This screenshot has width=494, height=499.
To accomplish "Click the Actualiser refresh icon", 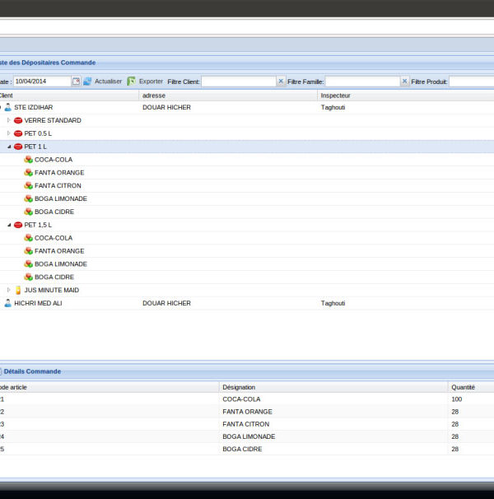I will coord(87,82).
